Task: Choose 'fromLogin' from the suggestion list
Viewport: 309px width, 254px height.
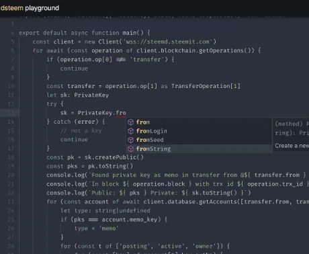Action: [x=200, y=131]
